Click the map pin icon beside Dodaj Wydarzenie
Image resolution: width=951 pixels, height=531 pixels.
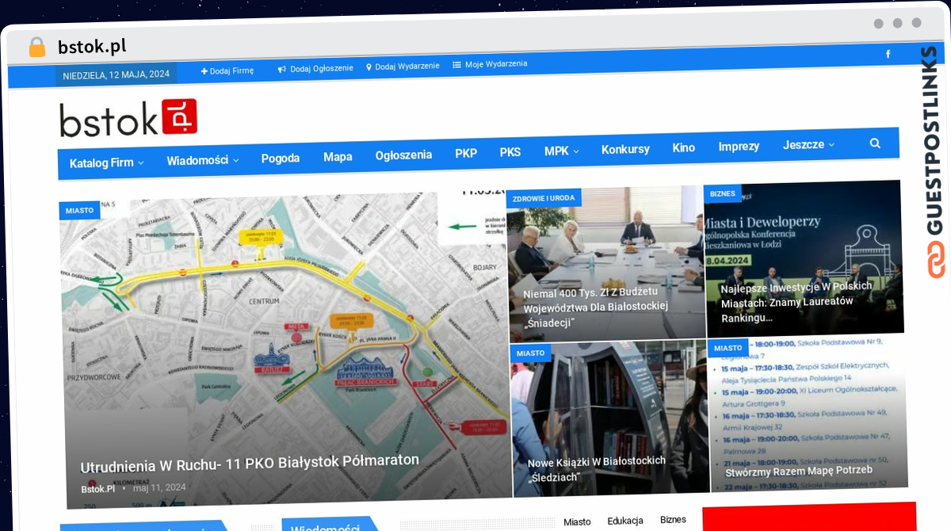tap(369, 67)
